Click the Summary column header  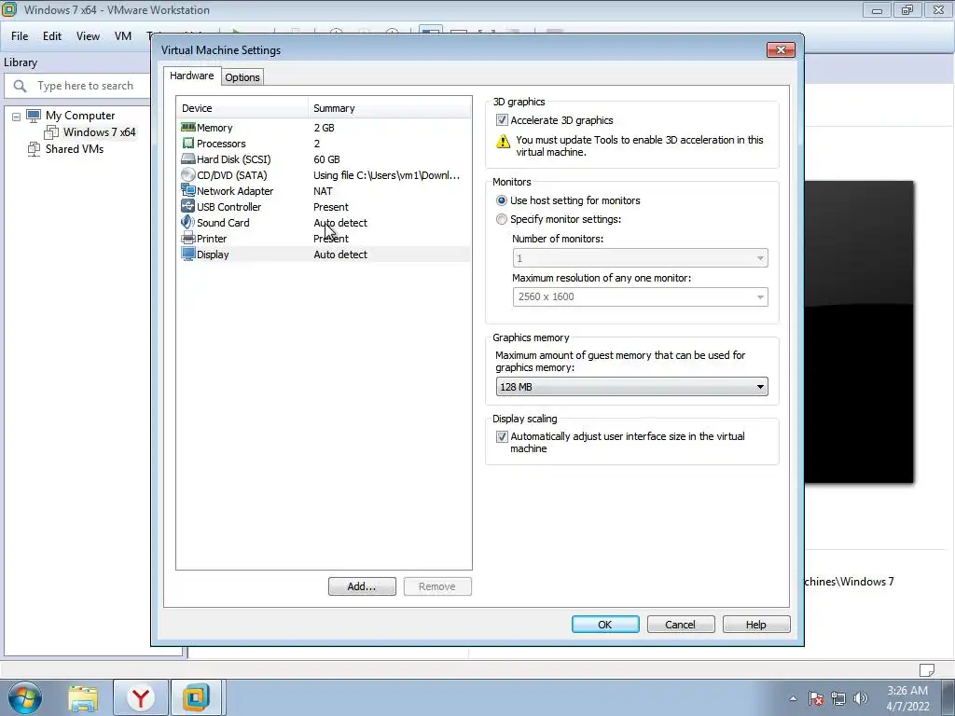click(x=389, y=108)
